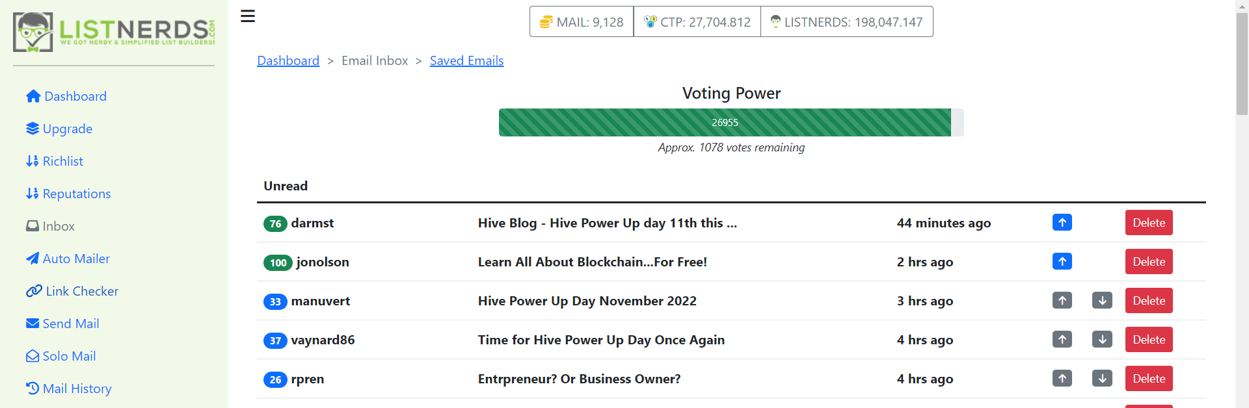This screenshot has height=408, width=1249.
Task: Upvote the darmst Hive Blog email
Action: pos(1062,223)
